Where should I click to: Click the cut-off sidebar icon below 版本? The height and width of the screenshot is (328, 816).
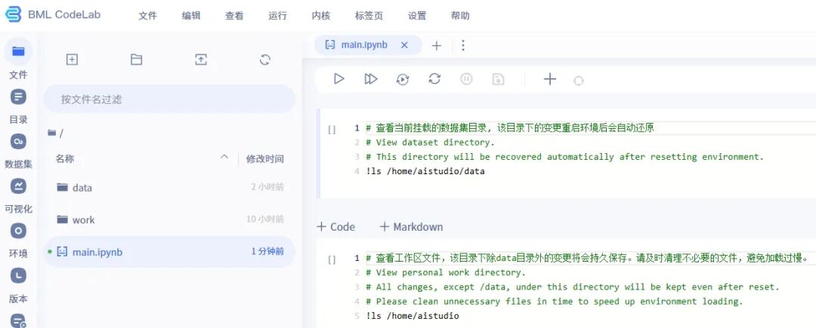point(18,320)
